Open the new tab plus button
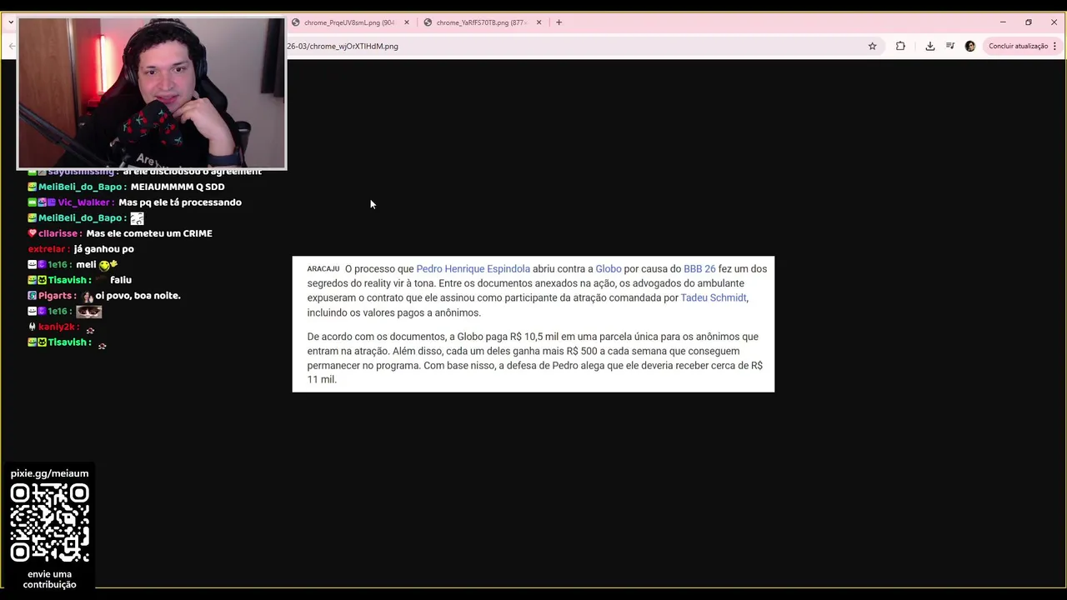Screen dimensions: 1067x600 tap(559, 22)
